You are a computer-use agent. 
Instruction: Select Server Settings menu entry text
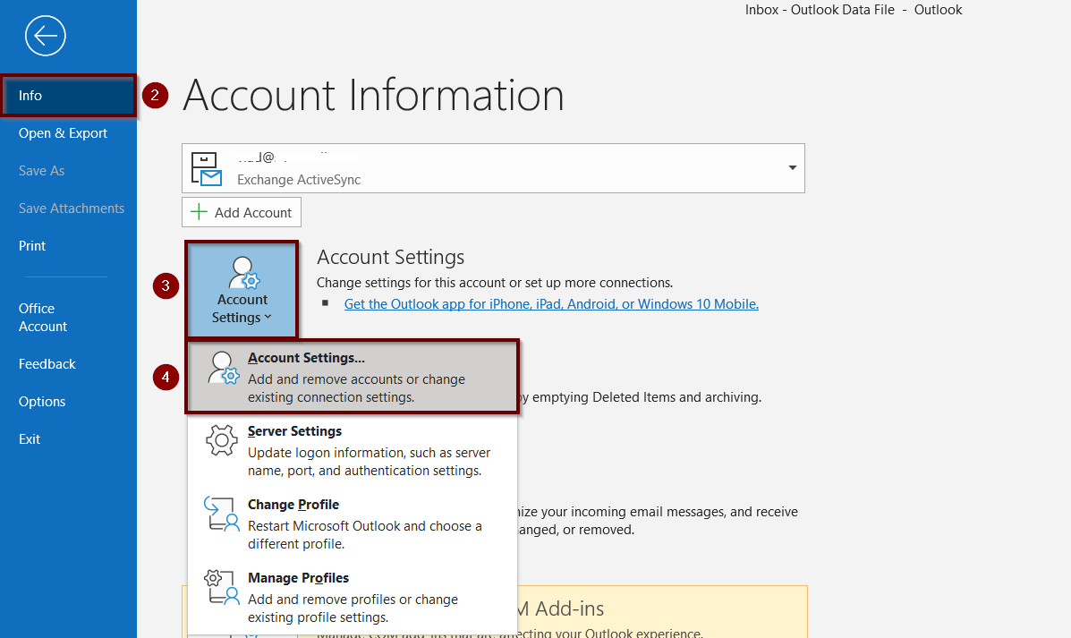[x=294, y=431]
